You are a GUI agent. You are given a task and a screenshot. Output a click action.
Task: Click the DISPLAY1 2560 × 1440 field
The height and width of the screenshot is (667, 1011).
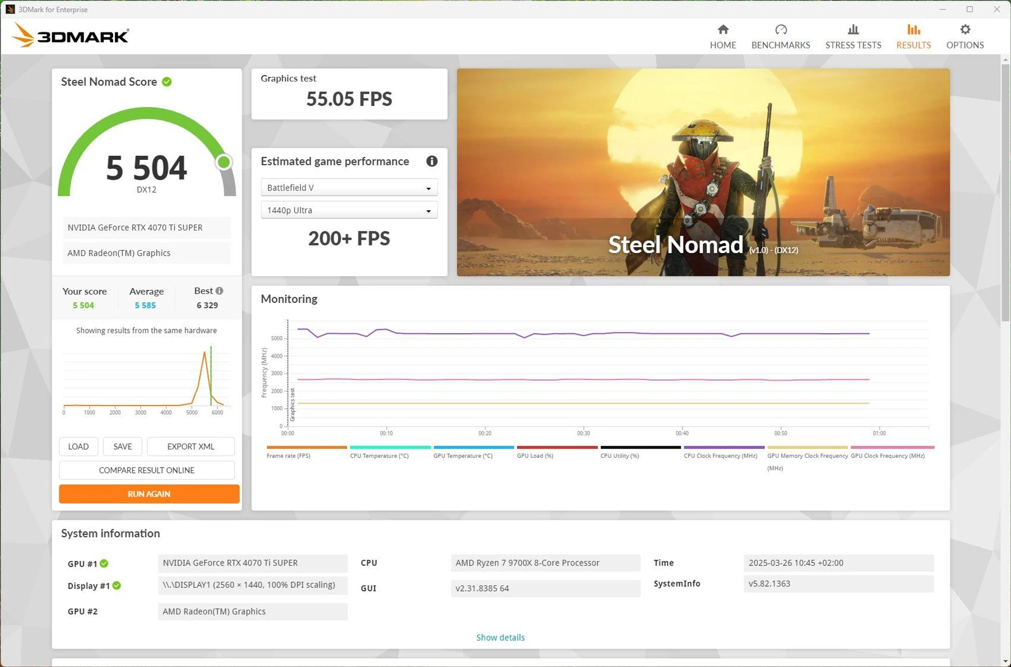pyautogui.click(x=253, y=585)
